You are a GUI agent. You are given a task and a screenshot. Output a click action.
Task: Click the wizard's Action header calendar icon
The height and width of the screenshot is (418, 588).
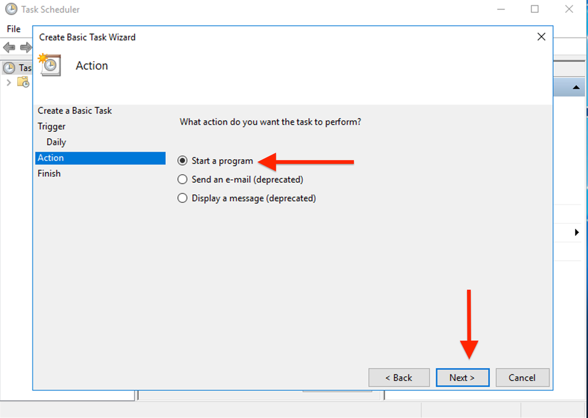pyautogui.click(x=50, y=65)
